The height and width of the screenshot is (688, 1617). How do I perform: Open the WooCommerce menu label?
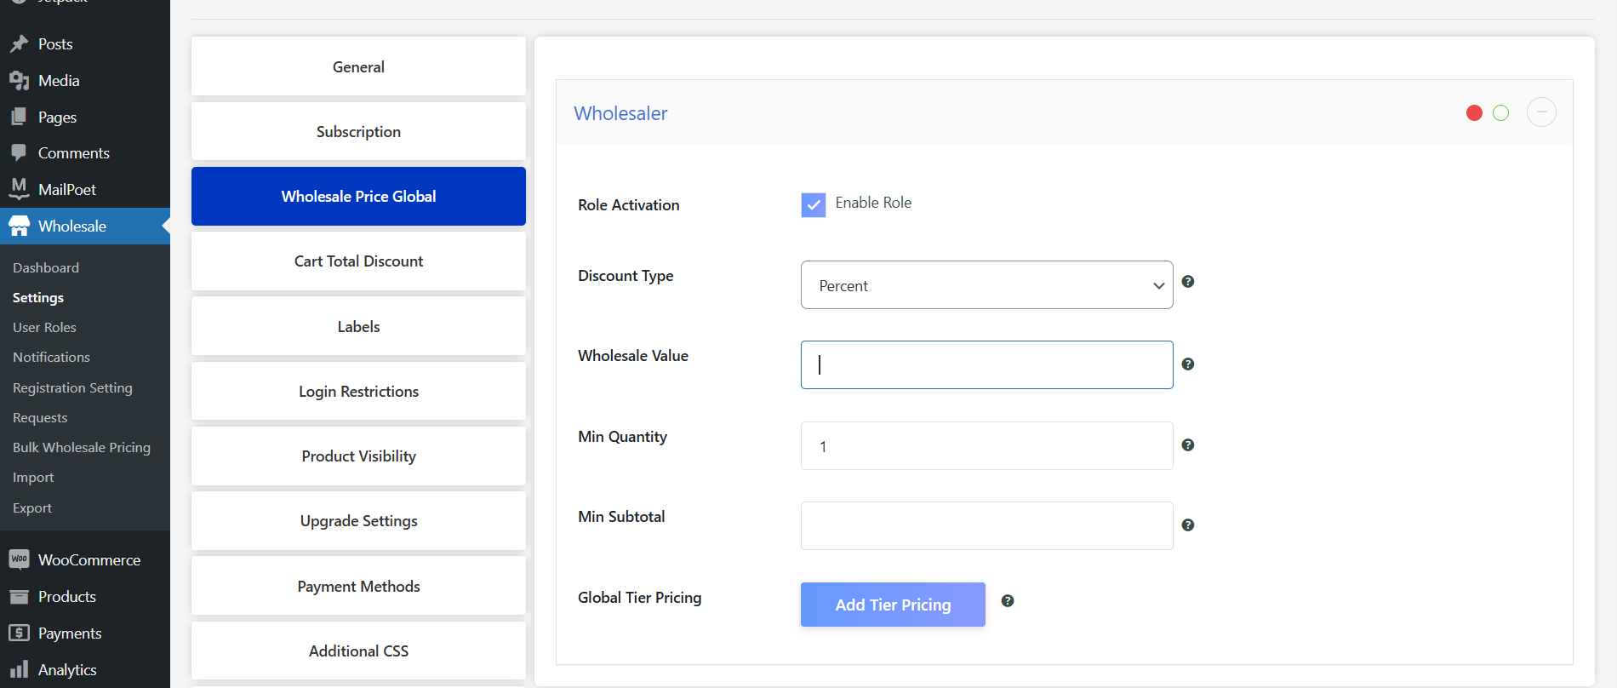coord(89,559)
